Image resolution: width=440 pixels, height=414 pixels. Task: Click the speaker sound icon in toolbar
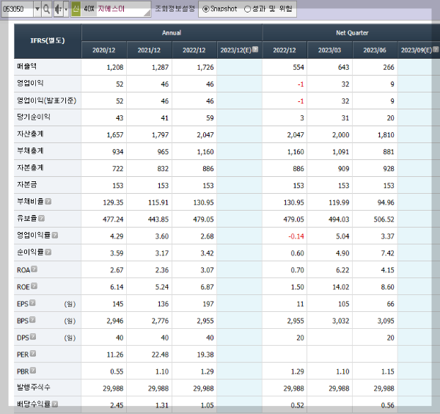coord(58,9)
